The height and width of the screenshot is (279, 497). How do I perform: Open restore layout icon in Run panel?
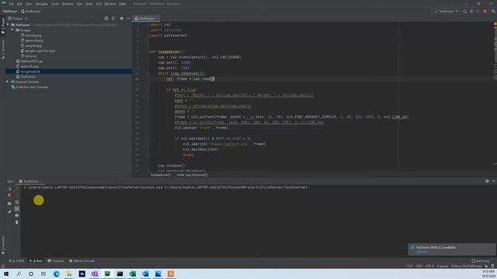click(9, 204)
